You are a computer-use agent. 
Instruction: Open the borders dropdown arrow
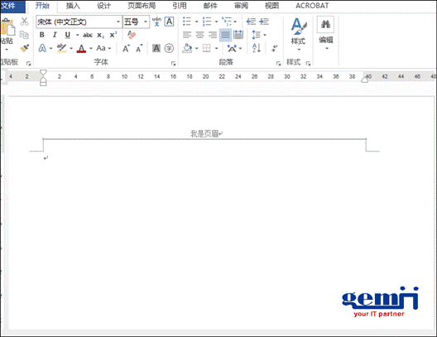pos(216,49)
